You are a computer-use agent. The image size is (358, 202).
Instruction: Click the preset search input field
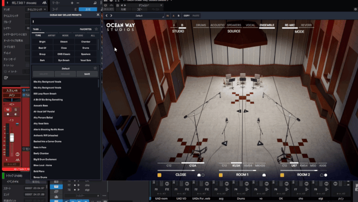click(64, 22)
